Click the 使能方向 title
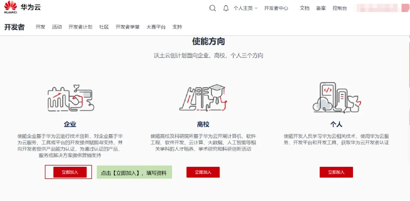This screenshot has width=410, height=201. point(208,41)
